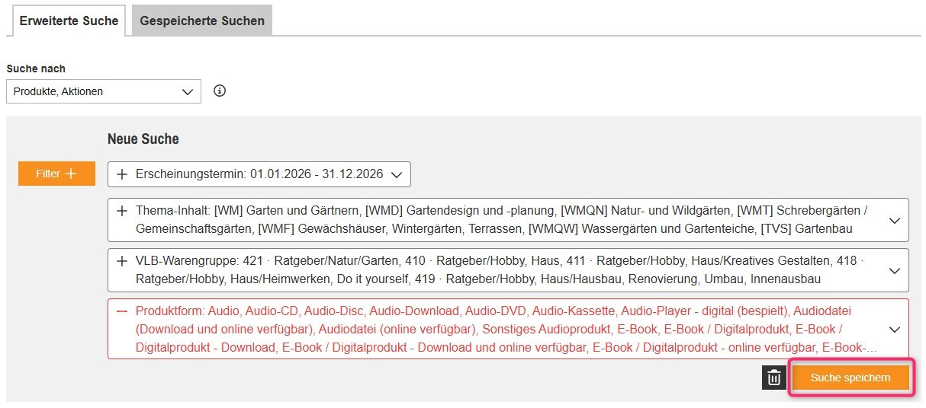Expand the Produktform filter chevron
This screenshot has width=926, height=408.
[x=895, y=329]
